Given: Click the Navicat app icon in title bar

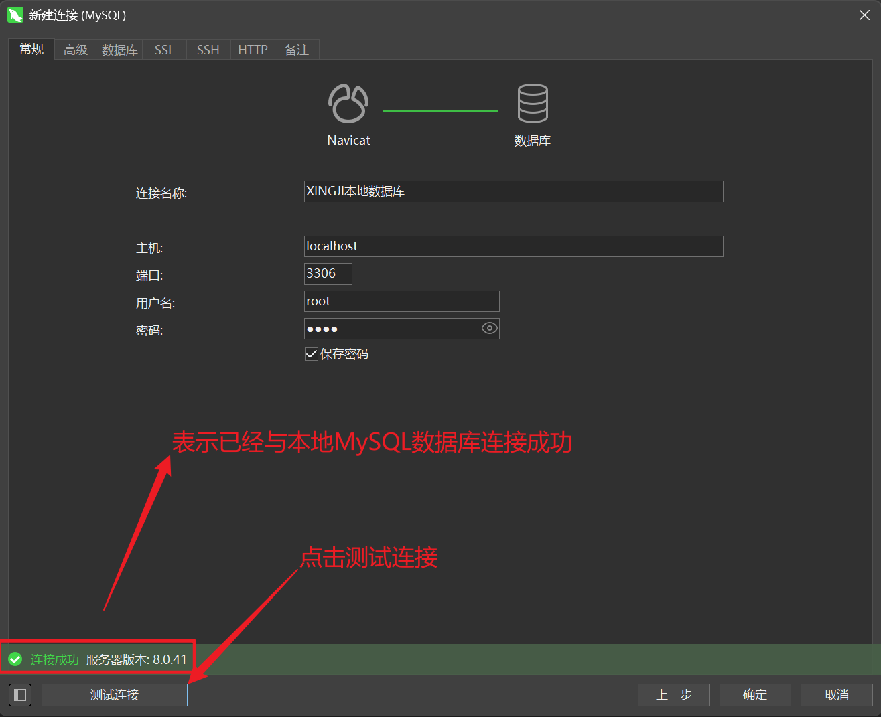Looking at the screenshot, I should tap(15, 15).
